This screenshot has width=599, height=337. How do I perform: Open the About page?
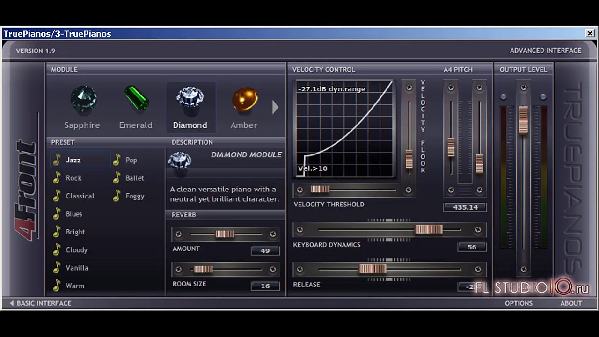click(x=571, y=303)
